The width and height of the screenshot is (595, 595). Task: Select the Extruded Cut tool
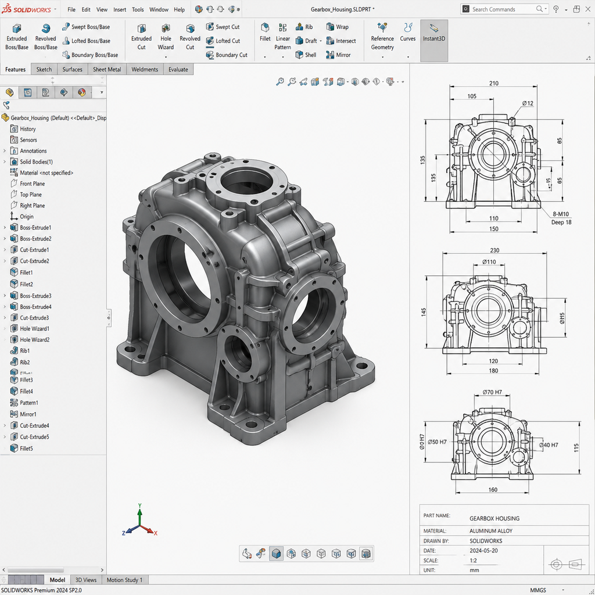pyautogui.click(x=141, y=37)
